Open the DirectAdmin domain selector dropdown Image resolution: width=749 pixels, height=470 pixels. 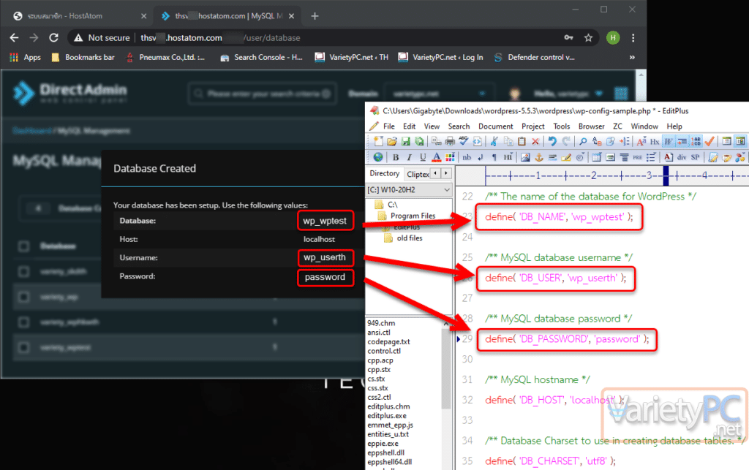point(438,94)
